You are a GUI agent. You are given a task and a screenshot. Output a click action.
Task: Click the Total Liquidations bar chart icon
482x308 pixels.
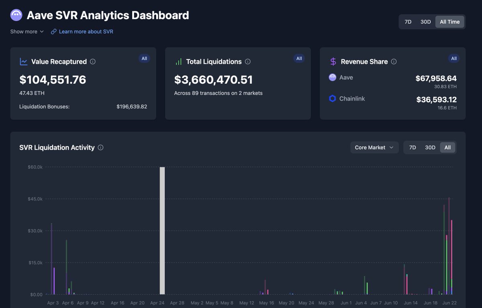point(178,62)
